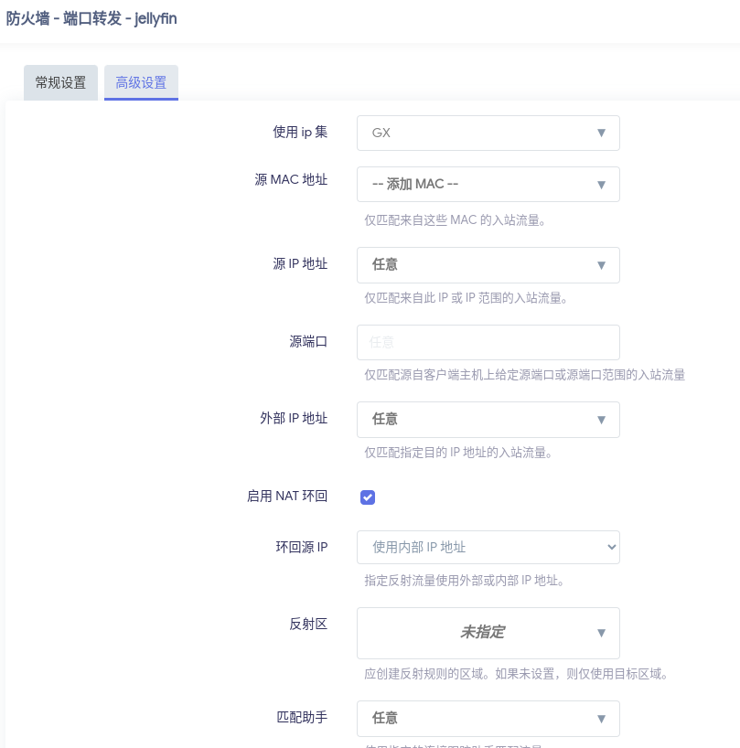
Task: Click the arrow on 源 IP 地址 dropdown
Action: (x=601, y=265)
